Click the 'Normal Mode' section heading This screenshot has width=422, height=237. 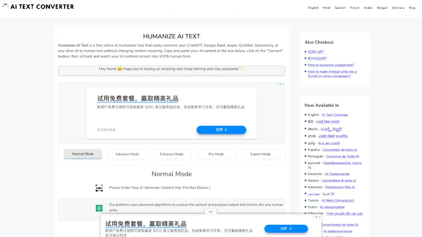171,174
